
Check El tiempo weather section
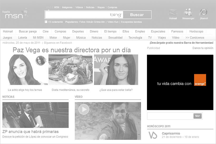(110, 31)
